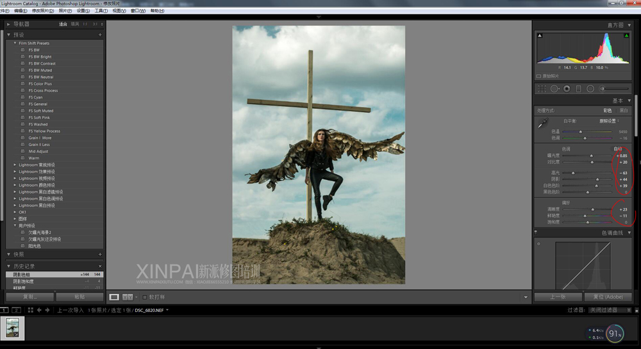Viewport: 641px width, 349px height.
Task: Toggle the 色调曲线 panel on/off switch
Action: tap(535, 232)
